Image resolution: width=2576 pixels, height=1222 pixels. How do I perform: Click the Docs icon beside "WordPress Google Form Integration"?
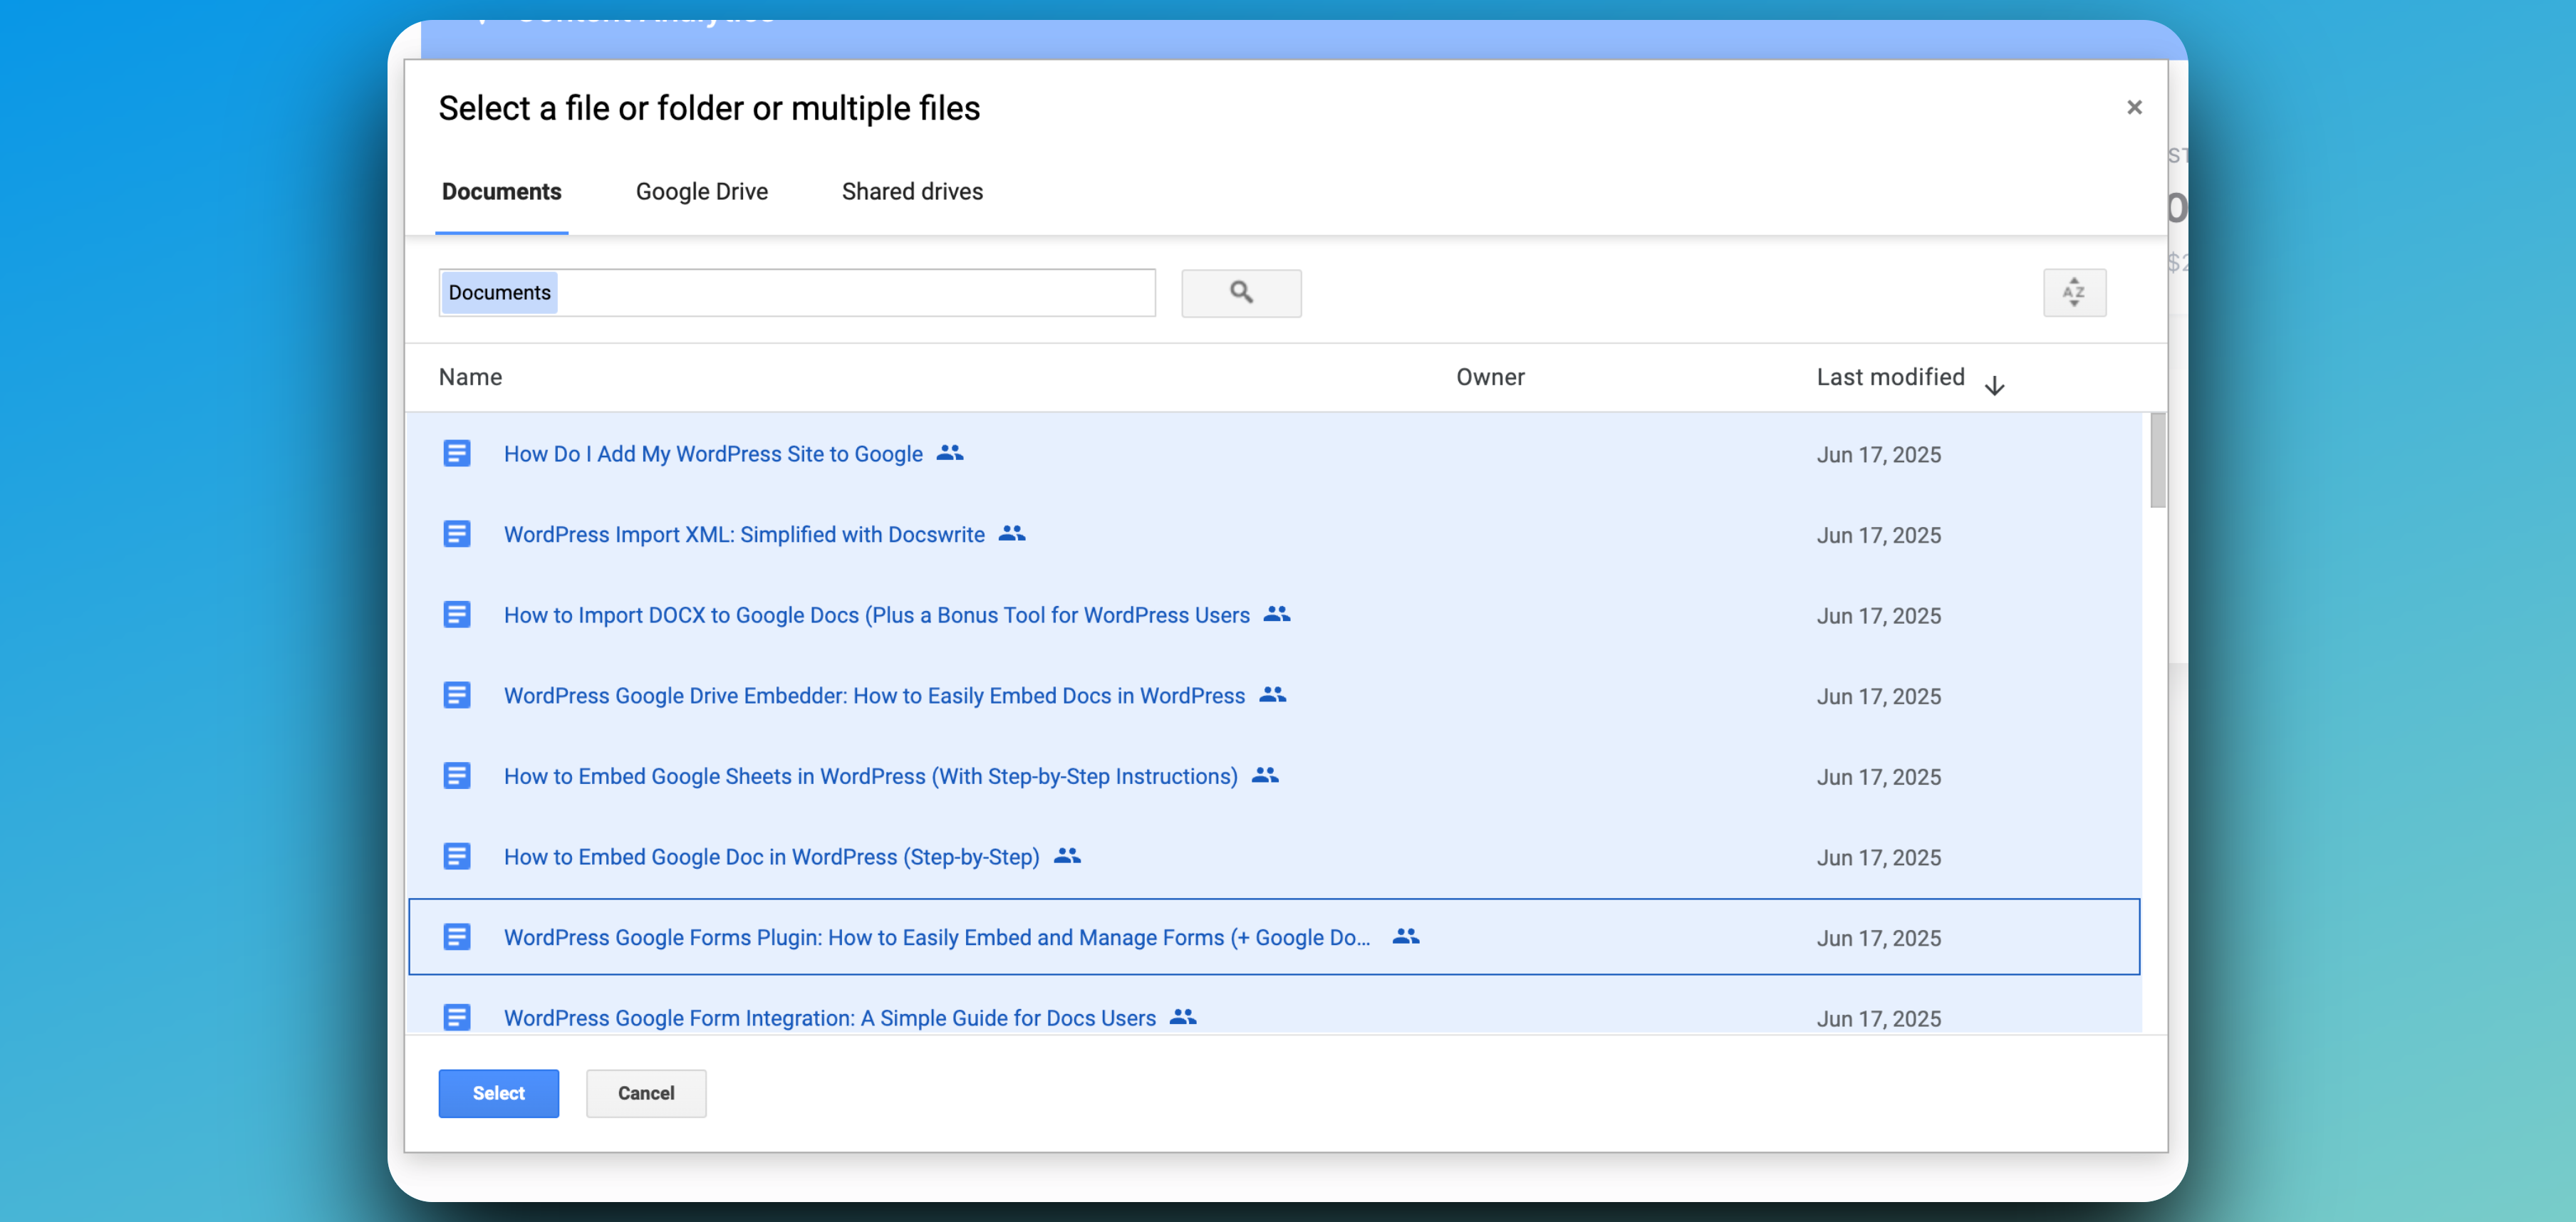click(x=458, y=1017)
